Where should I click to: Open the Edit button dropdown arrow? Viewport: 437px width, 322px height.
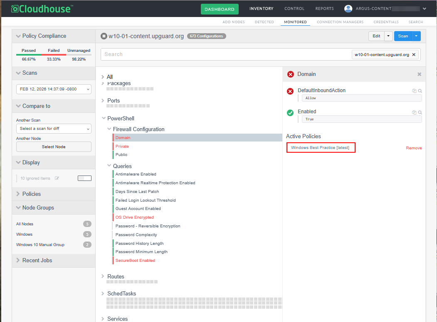[x=388, y=36]
